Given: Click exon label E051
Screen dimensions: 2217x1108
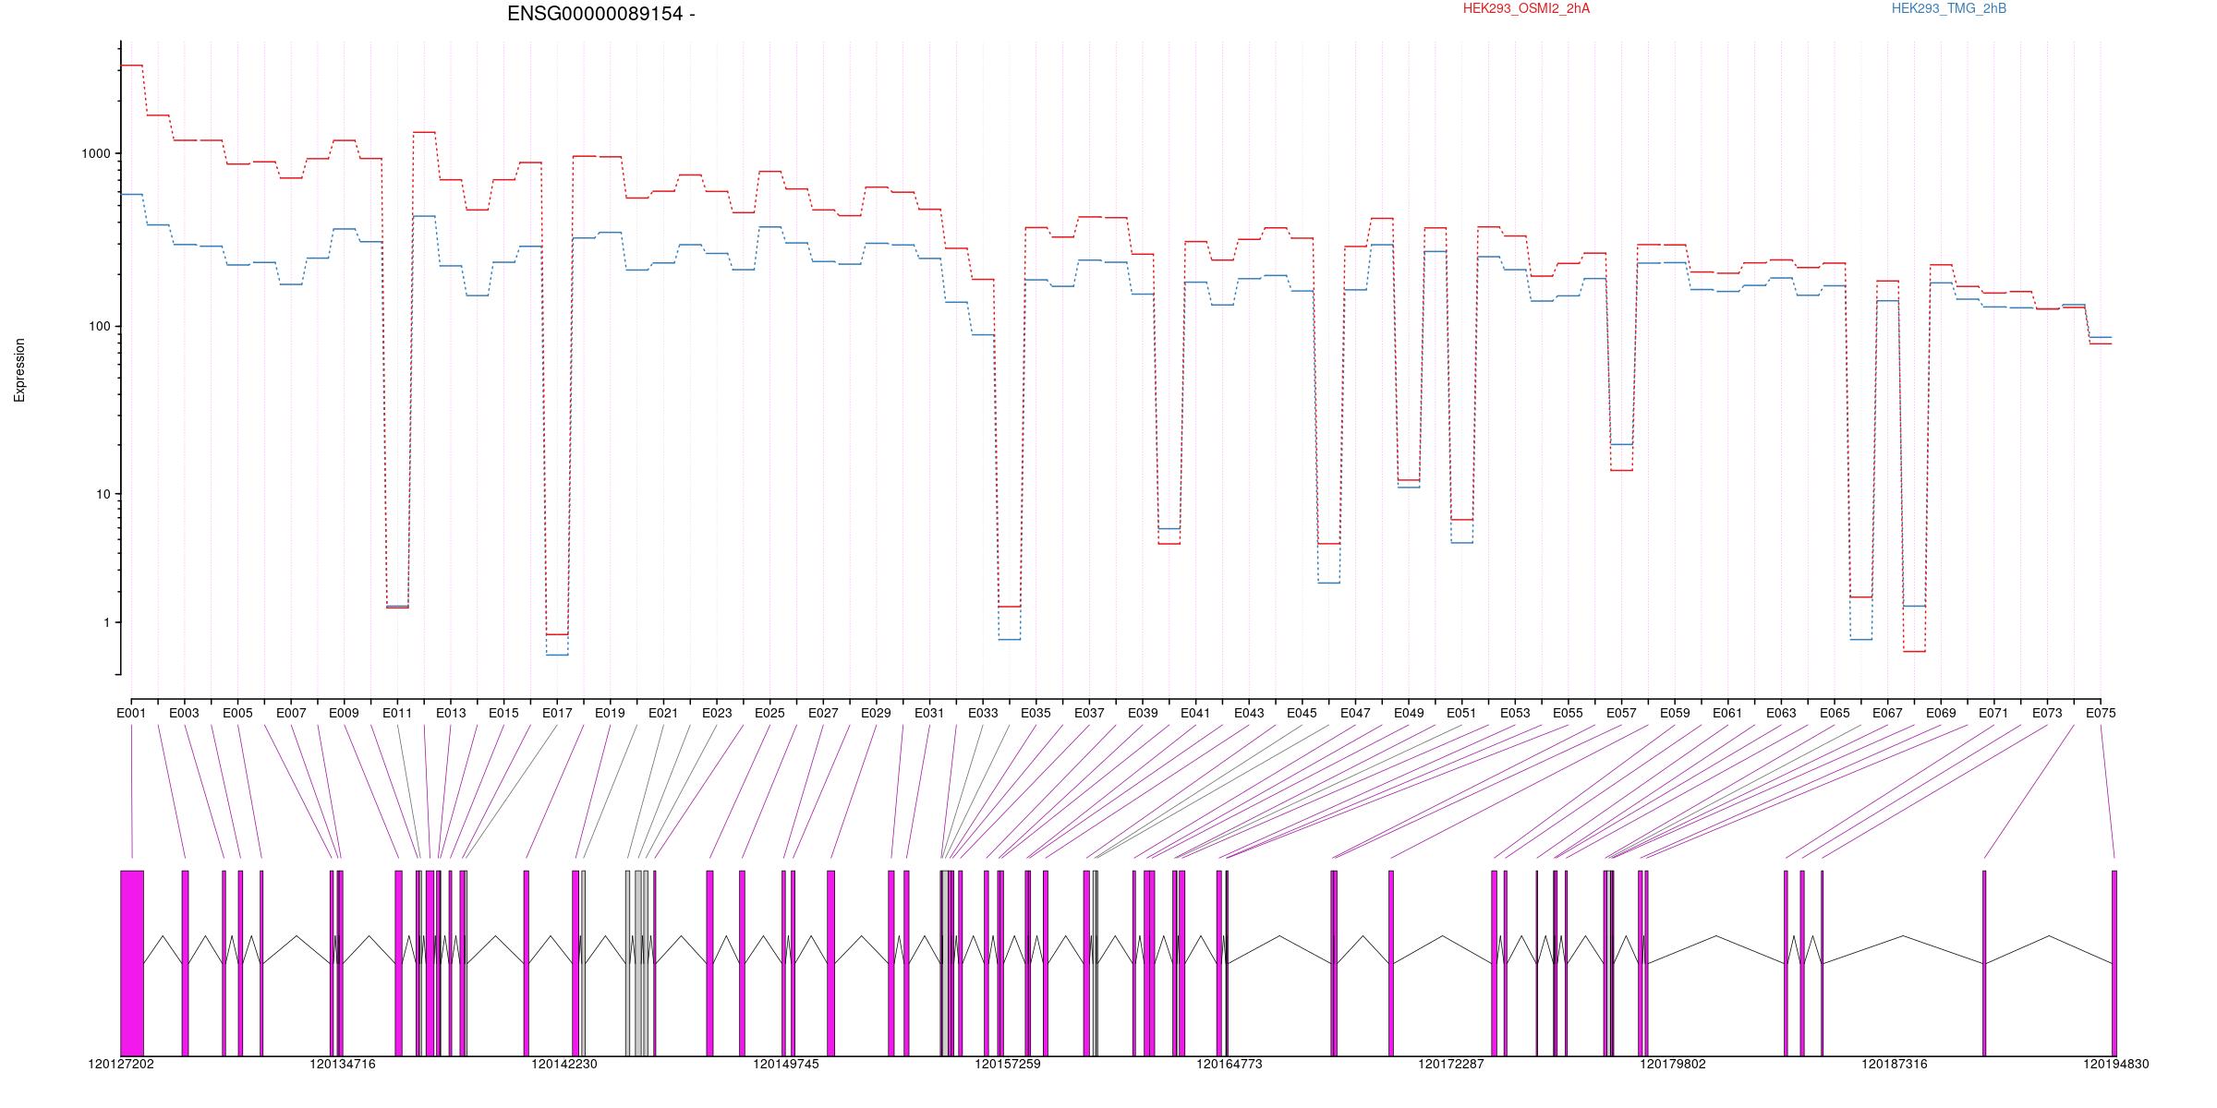Looking at the screenshot, I should [x=1461, y=713].
